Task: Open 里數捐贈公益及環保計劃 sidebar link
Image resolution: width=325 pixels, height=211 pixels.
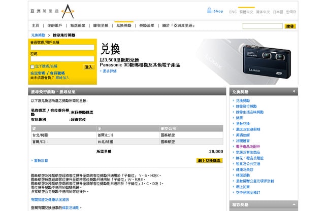Action: [255, 181]
